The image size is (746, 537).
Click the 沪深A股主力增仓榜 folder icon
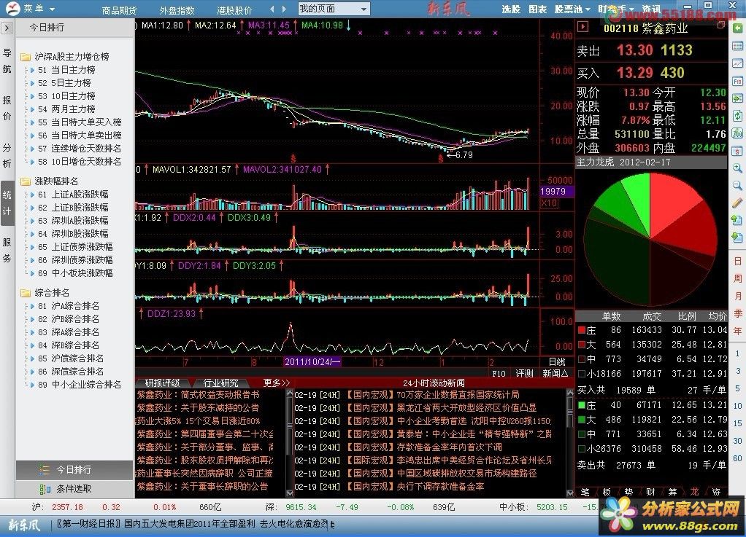point(26,57)
